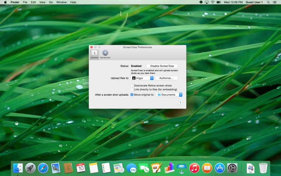Click the ScreenToss menu bar status icon
This screenshot has width=281, height=176.
(x=201, y=2)
